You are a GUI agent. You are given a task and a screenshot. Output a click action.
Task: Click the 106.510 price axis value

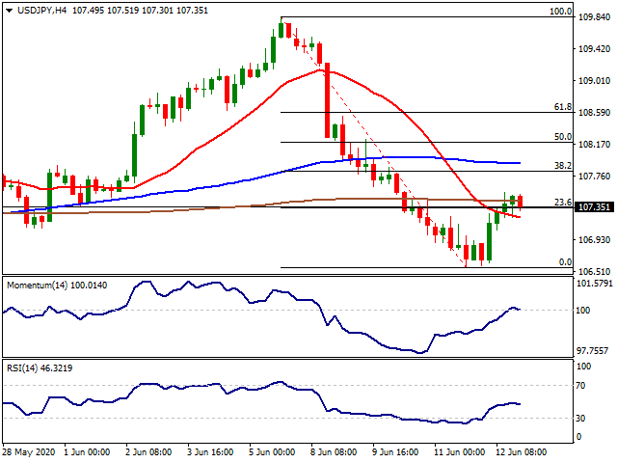594,272
